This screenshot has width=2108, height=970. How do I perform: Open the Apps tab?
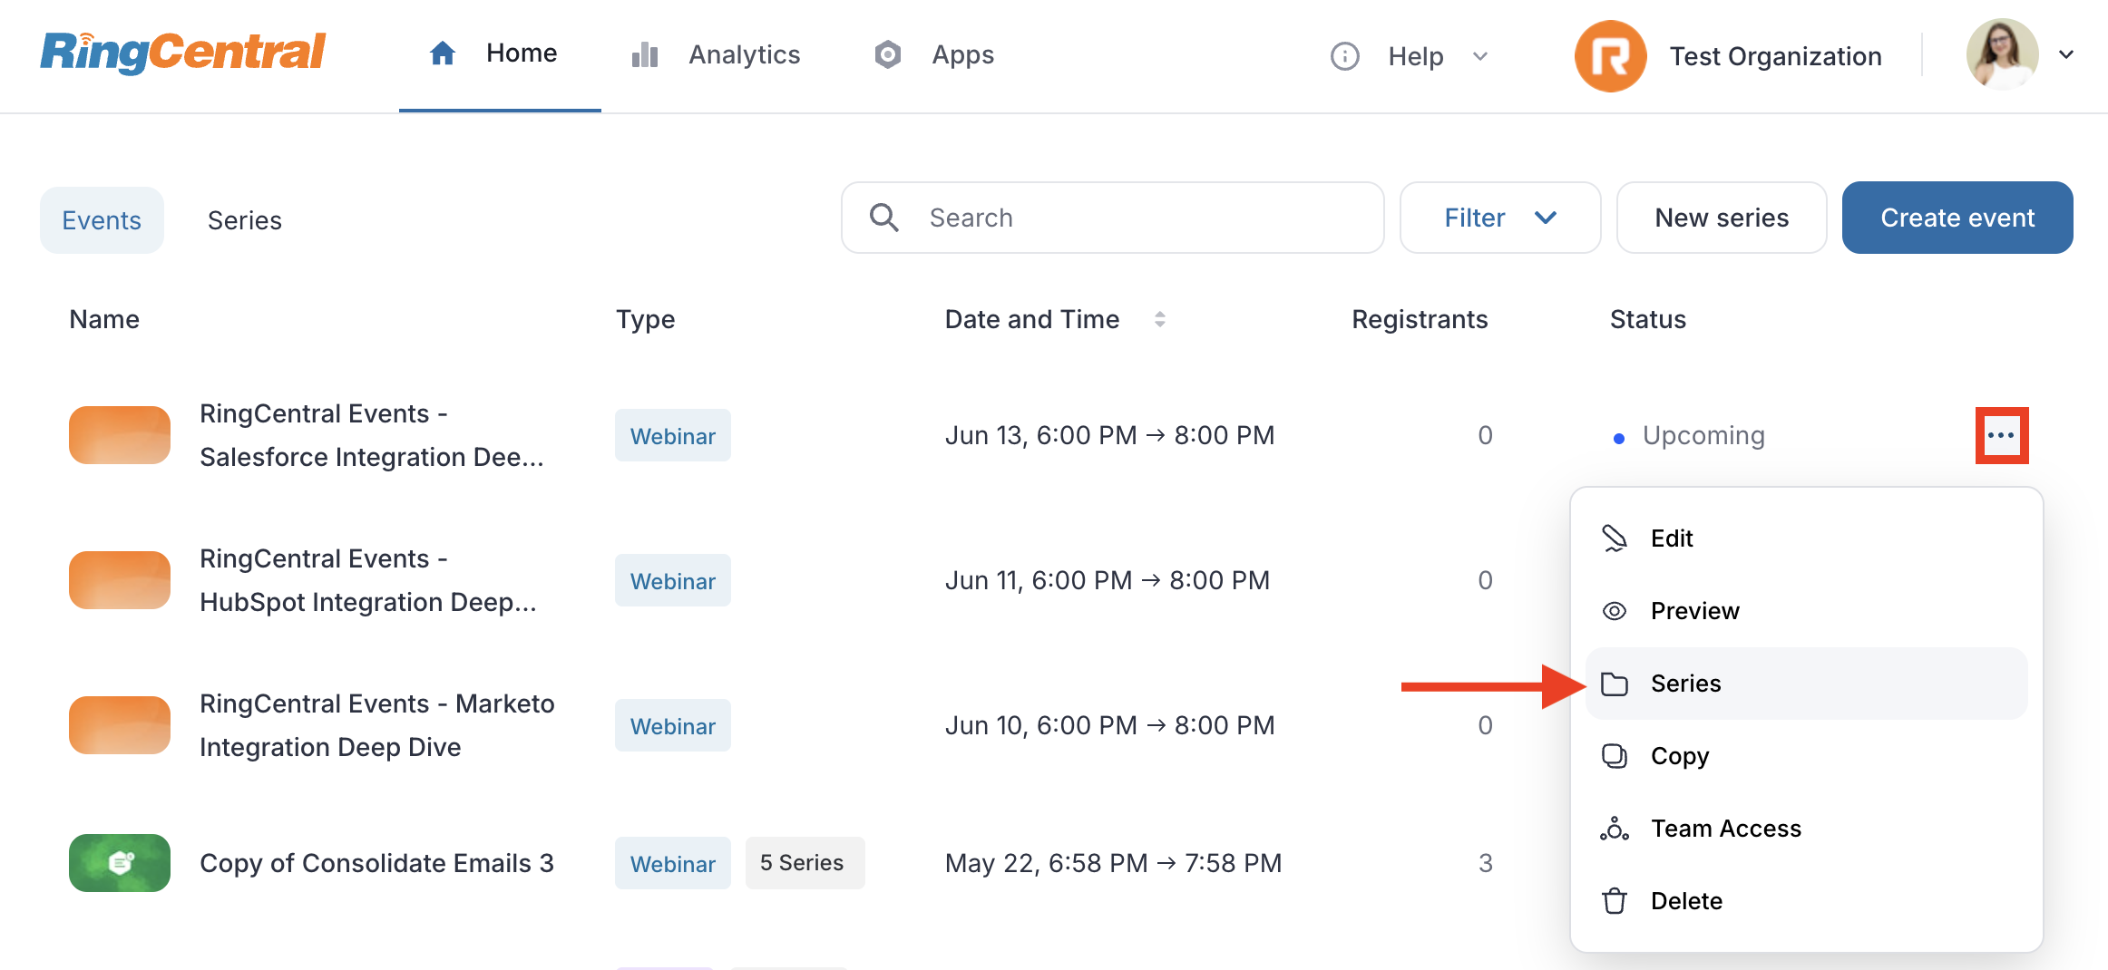[x=934, y=54]
